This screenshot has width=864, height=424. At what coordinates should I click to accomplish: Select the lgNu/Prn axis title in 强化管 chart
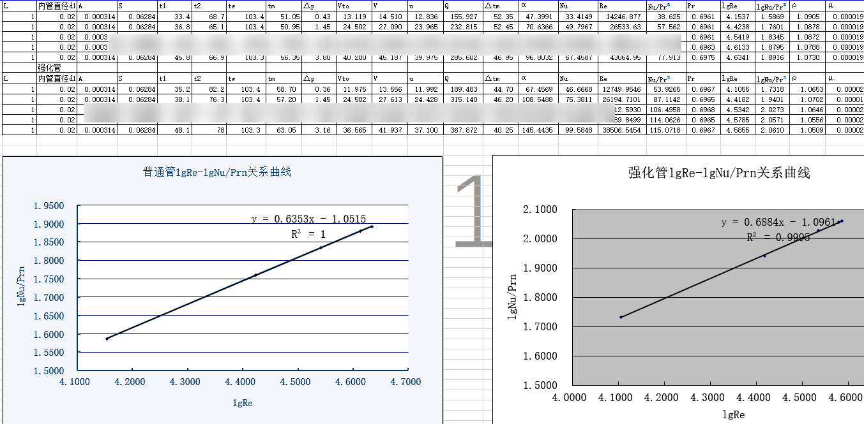point(512,296)
